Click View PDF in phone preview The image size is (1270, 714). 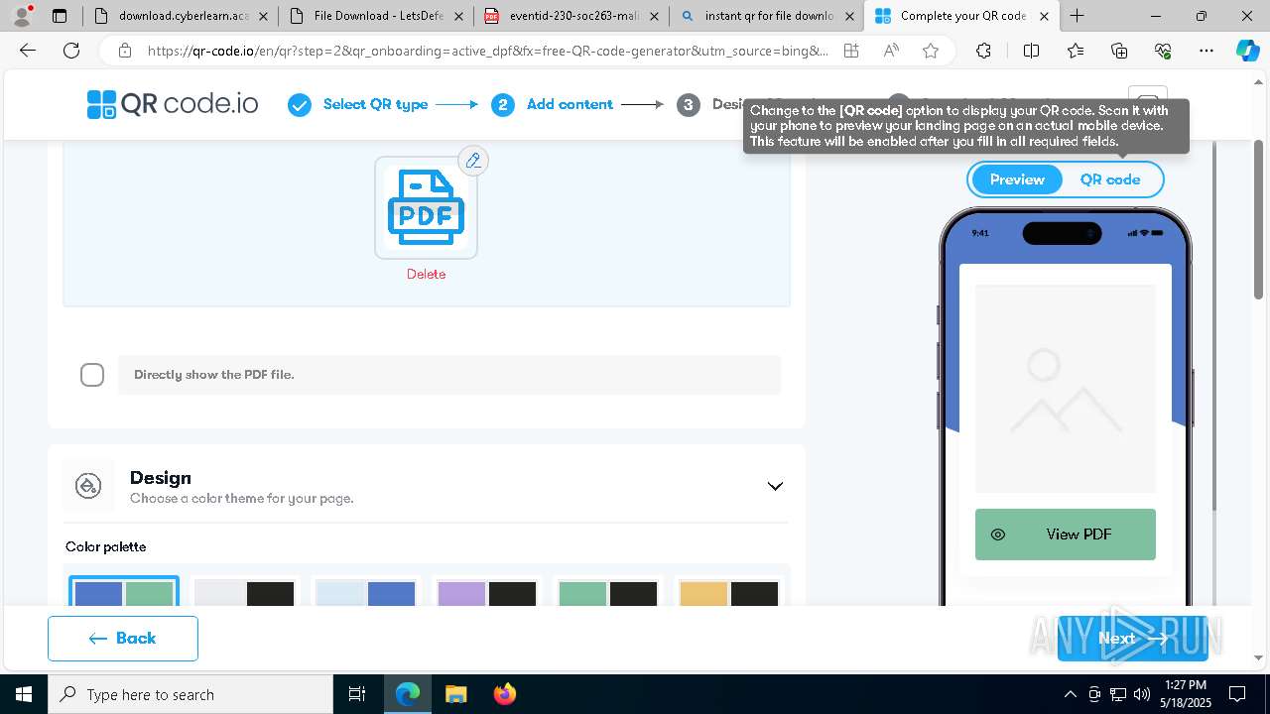coord(1066,535)
